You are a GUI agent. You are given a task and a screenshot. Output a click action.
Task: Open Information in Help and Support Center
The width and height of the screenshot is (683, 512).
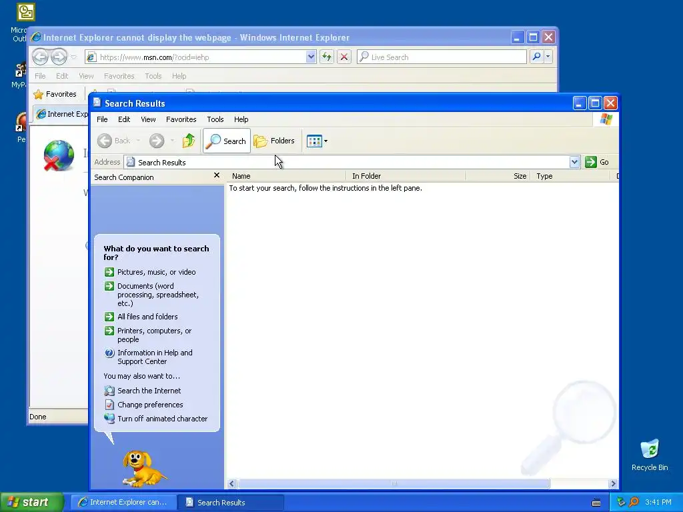[x=148, y=357]
